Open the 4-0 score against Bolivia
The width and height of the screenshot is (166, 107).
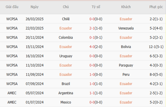pos(92,47)
